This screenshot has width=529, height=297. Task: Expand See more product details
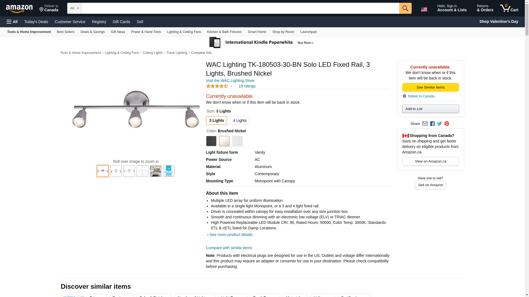[231, 235]
